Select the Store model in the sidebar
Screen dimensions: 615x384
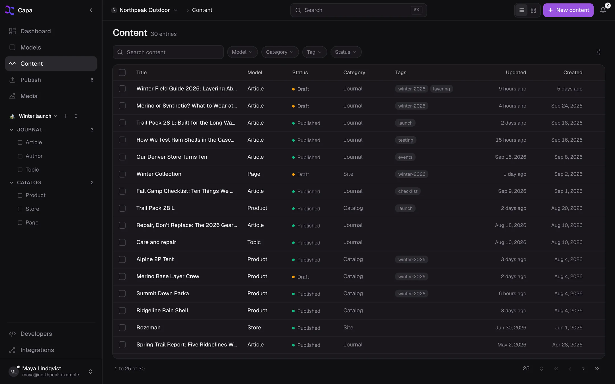(x=32, y=209)
